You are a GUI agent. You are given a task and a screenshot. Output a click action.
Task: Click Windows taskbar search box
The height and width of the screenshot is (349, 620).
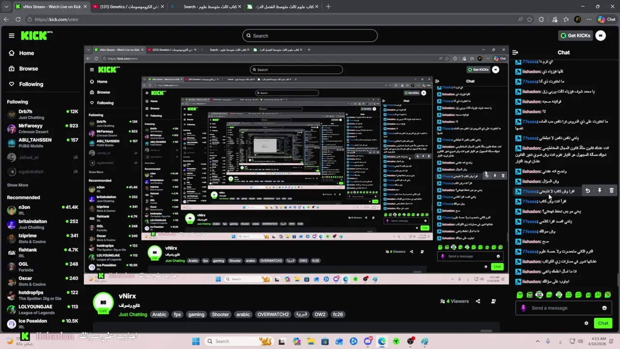pyautogui.click(x=238, y=341)
